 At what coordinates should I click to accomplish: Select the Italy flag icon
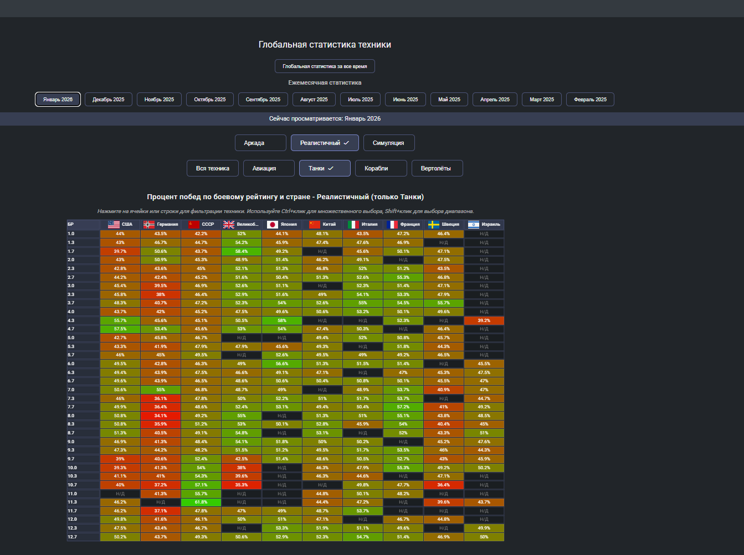pos(353,225)
